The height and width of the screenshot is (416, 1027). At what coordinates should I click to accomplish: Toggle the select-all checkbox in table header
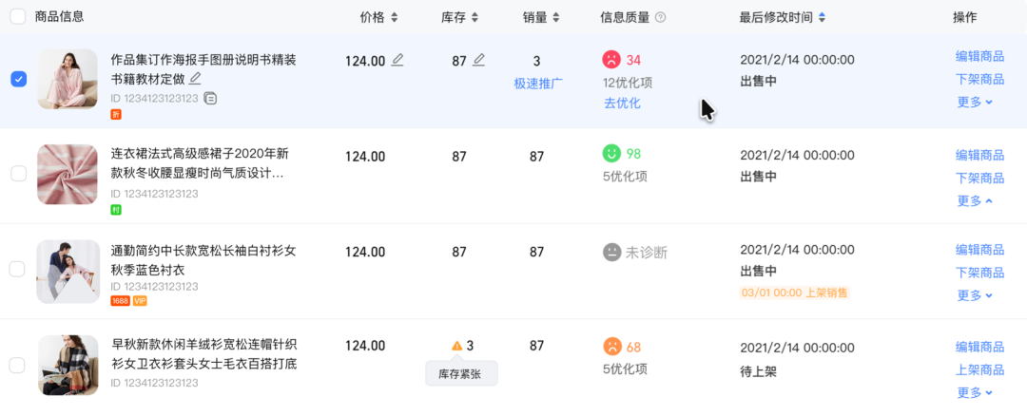[x=18, y=17]
